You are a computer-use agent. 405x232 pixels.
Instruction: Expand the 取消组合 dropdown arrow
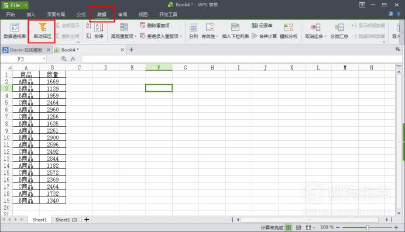(x=325, y=36)
